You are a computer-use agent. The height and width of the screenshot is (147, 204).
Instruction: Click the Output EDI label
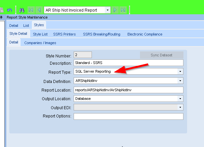click(x=61, y=108)
